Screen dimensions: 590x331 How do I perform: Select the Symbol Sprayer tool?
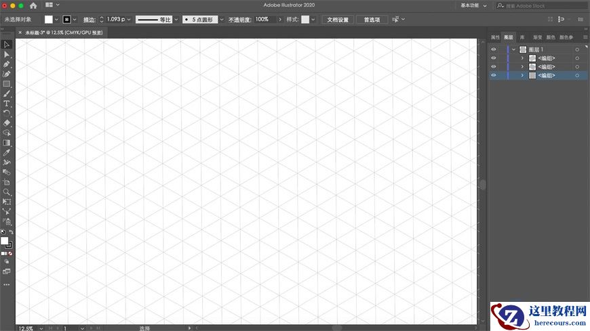pos(6,221)
